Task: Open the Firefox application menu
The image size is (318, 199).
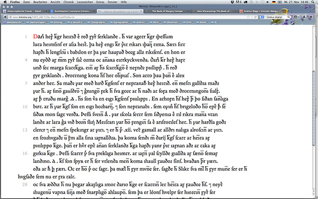Action: [15, 2]
